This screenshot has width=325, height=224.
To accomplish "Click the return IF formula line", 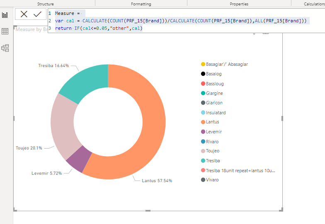I will pyautogui.click(x=99, y=28).
